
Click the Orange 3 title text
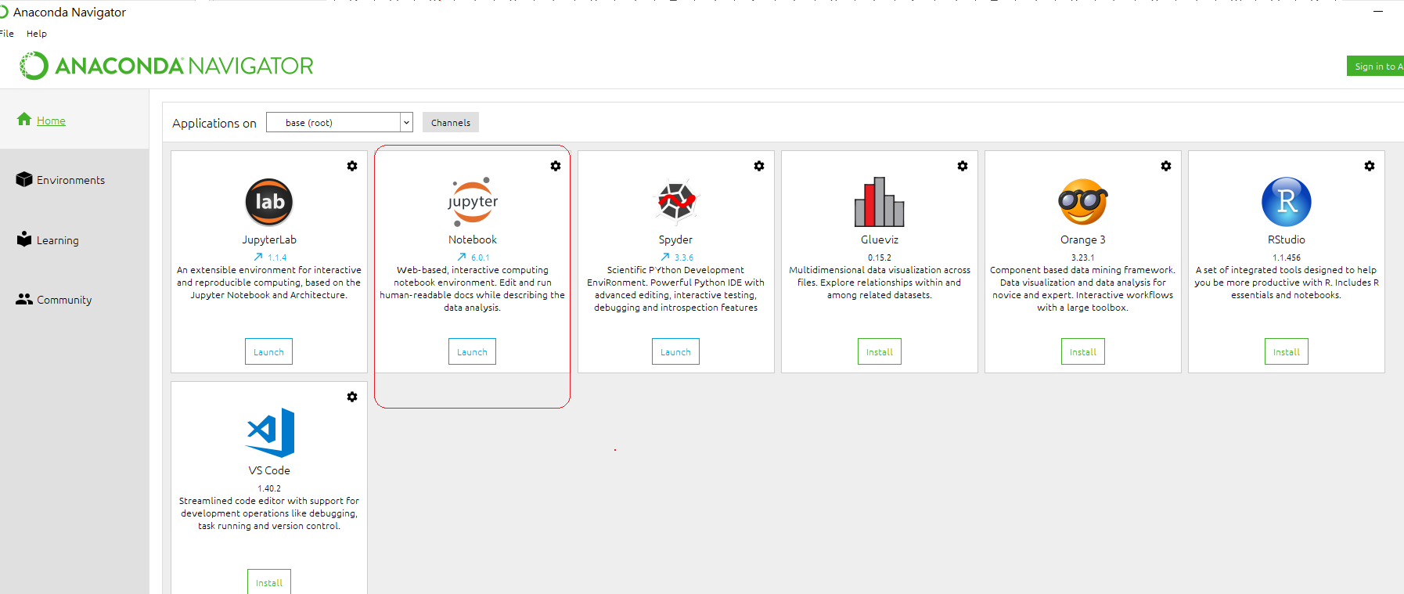click(1083, 239)
